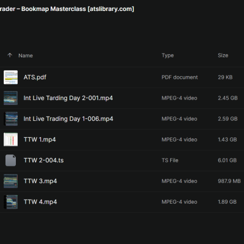Screen dimensions: 244x244
Task: Select the TTW 4.mp4 file name
Action: pos(40,202)
